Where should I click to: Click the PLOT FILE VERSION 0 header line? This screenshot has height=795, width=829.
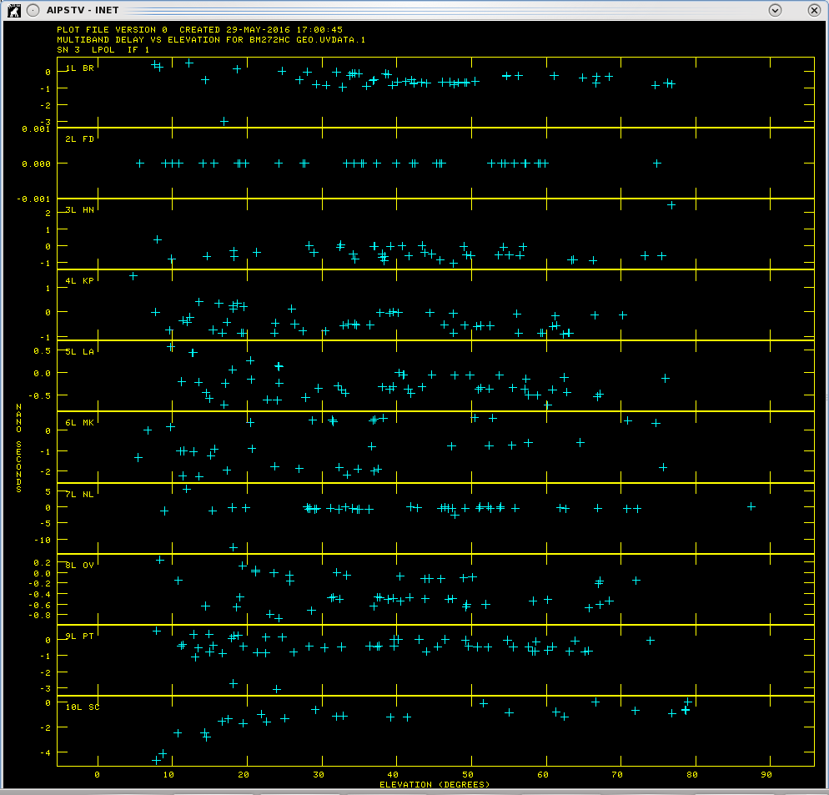pyautogui.click(x=200, y=30)
